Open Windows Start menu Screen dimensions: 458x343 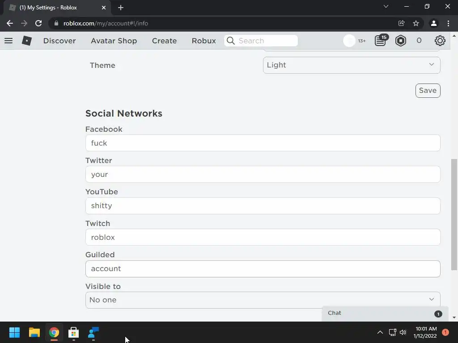pos(14,332)
